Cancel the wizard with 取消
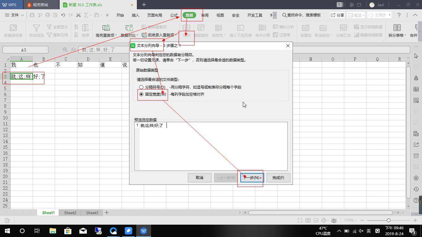 [200, 178]
